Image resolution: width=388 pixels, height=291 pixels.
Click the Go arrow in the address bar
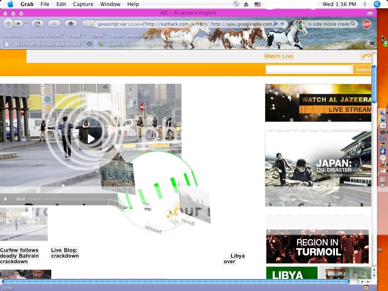click(276, 24)
